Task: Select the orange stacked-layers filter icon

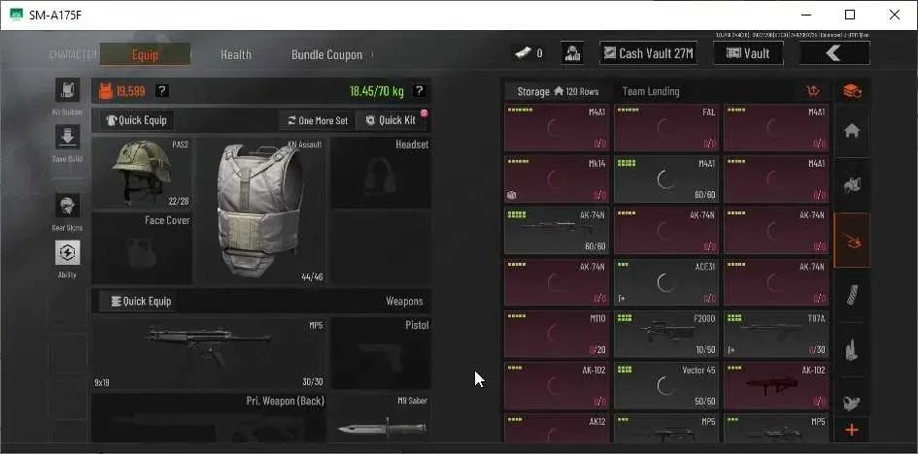Action: coord(851,91)
